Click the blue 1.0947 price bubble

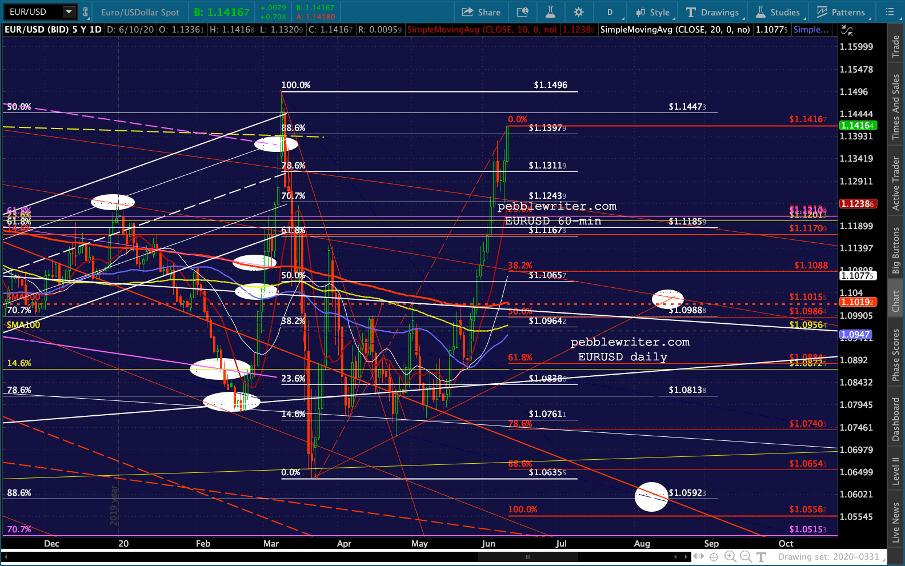pos(855,335)
